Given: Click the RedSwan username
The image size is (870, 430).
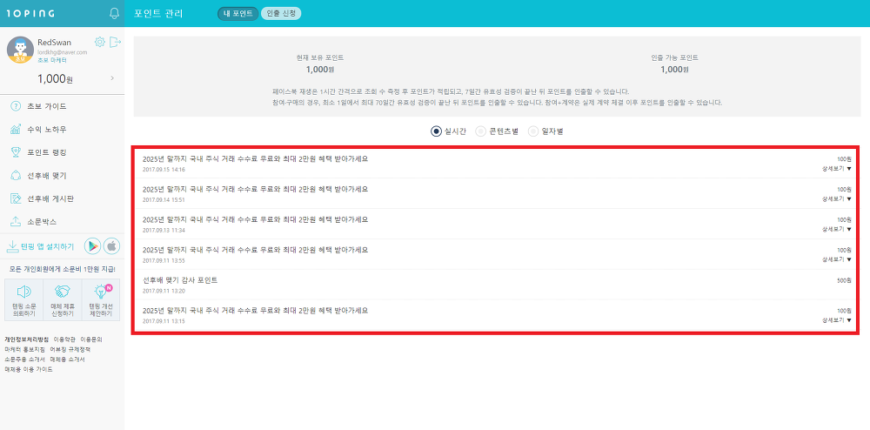Looking at the screenshot, I should click(54, 42).
